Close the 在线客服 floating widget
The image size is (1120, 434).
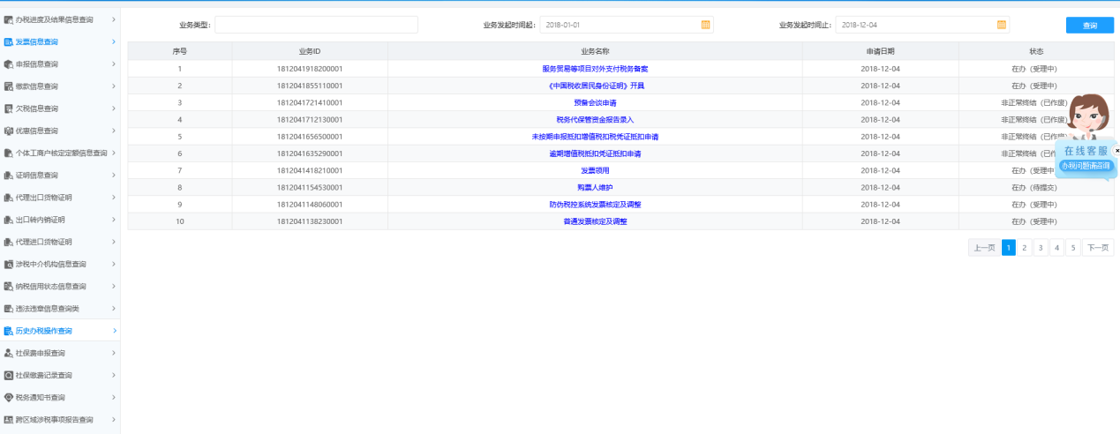[1116, 151]
